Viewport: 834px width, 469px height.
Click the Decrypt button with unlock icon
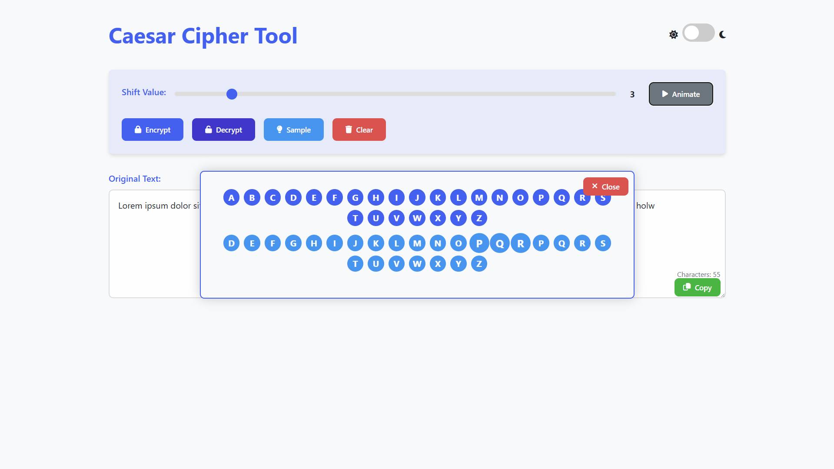point(223,130)
